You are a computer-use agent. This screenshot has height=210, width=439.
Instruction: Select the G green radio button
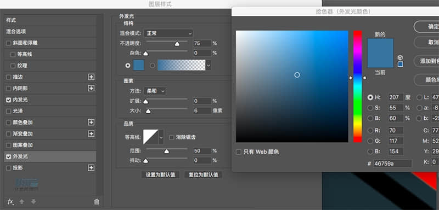pyautogui.click(x=370, y=141)
